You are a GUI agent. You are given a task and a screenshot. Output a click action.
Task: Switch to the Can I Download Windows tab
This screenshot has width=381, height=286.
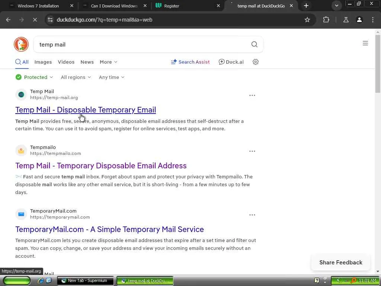click(114, 6)
